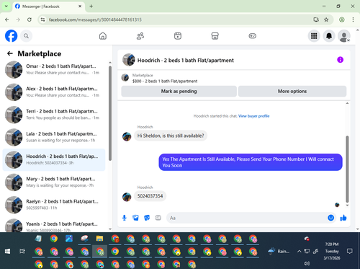The image size is (360, 269).
Task: Open the Chrome profile icon
Action: pos(342,19)
